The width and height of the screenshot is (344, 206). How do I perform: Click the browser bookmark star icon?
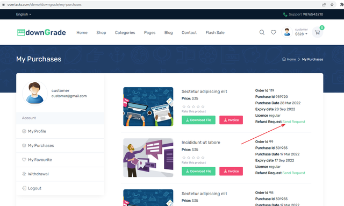click(x=332, y=4)
